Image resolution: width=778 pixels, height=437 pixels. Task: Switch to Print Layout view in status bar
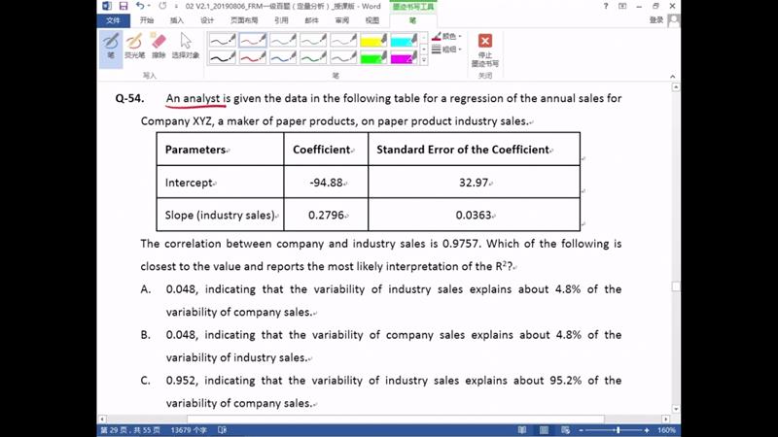pyautogui.click(x=545, y=430)
